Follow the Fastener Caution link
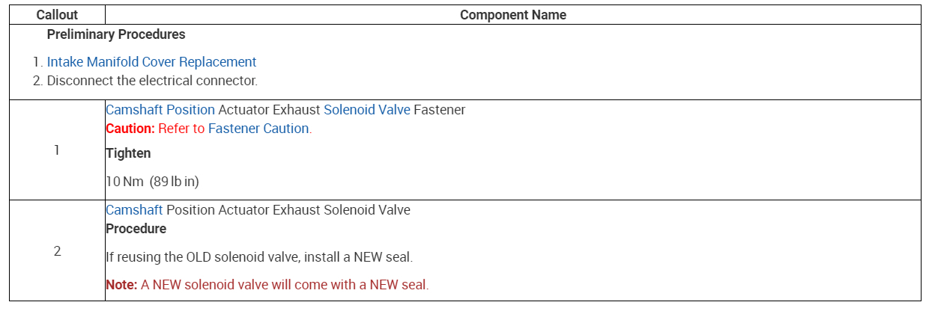The image size is (935, 314). point(258,129)
